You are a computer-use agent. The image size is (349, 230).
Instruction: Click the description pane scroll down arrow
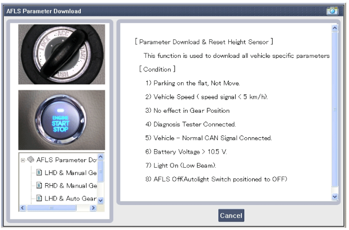tap(335, 197)
